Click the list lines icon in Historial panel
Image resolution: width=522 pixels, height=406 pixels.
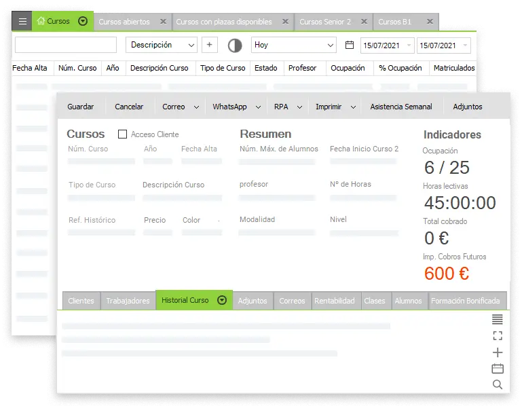tap(498, 320)
